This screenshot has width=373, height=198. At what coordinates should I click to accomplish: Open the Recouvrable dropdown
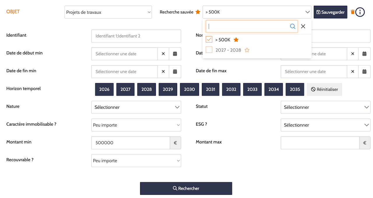point(136,160)
